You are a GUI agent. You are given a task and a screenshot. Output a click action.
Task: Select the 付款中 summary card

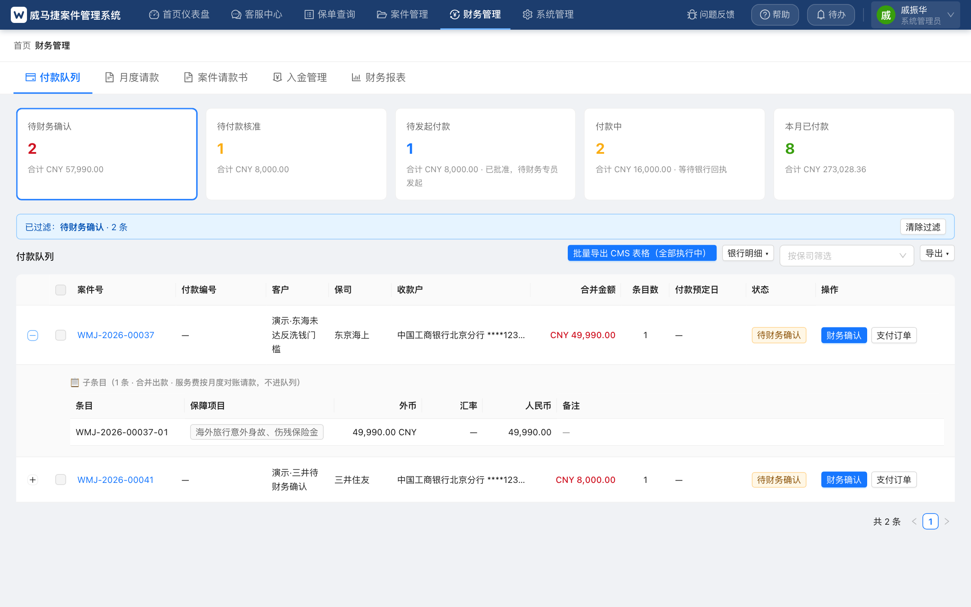pos(674,154)
